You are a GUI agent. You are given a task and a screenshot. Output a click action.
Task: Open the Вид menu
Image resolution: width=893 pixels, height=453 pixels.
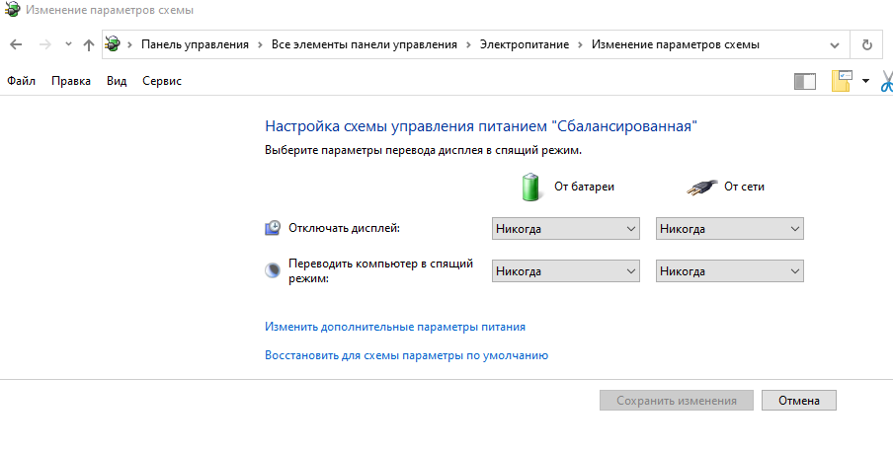[117, 81]
